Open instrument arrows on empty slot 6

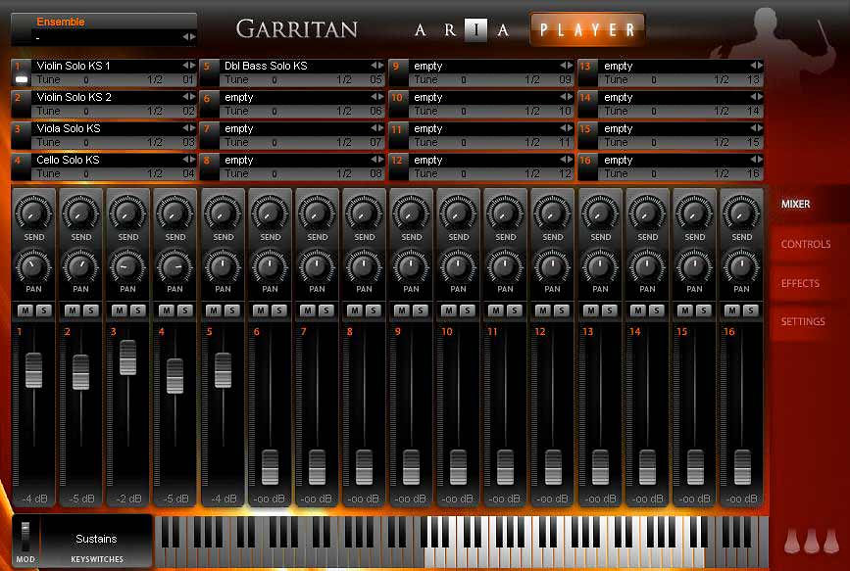pos(377,97)
